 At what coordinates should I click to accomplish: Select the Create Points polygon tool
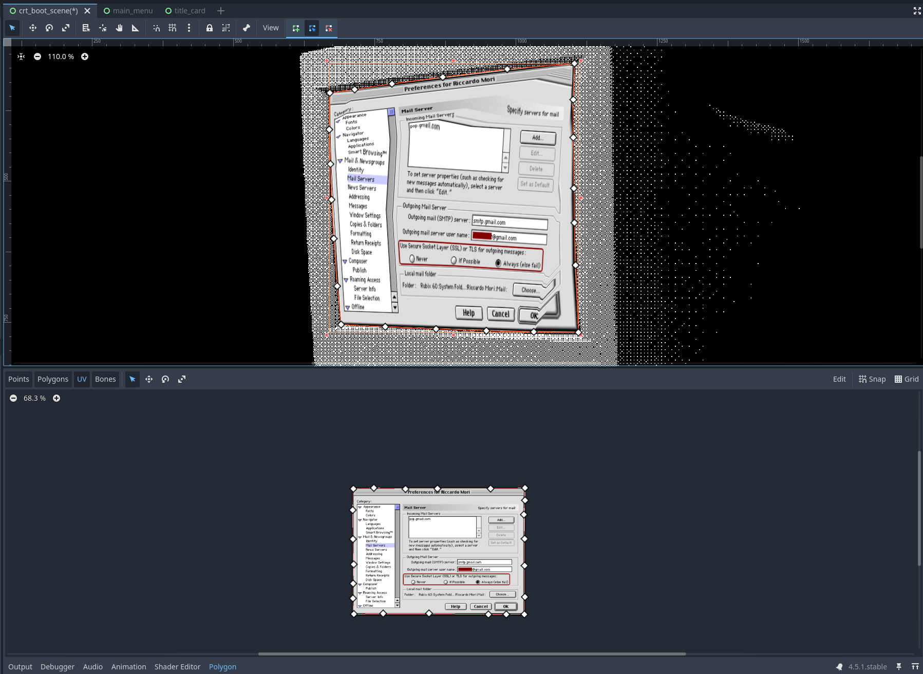pos(296,28)
